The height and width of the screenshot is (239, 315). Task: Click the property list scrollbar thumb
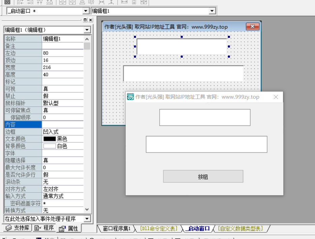(x=87, y=46)
